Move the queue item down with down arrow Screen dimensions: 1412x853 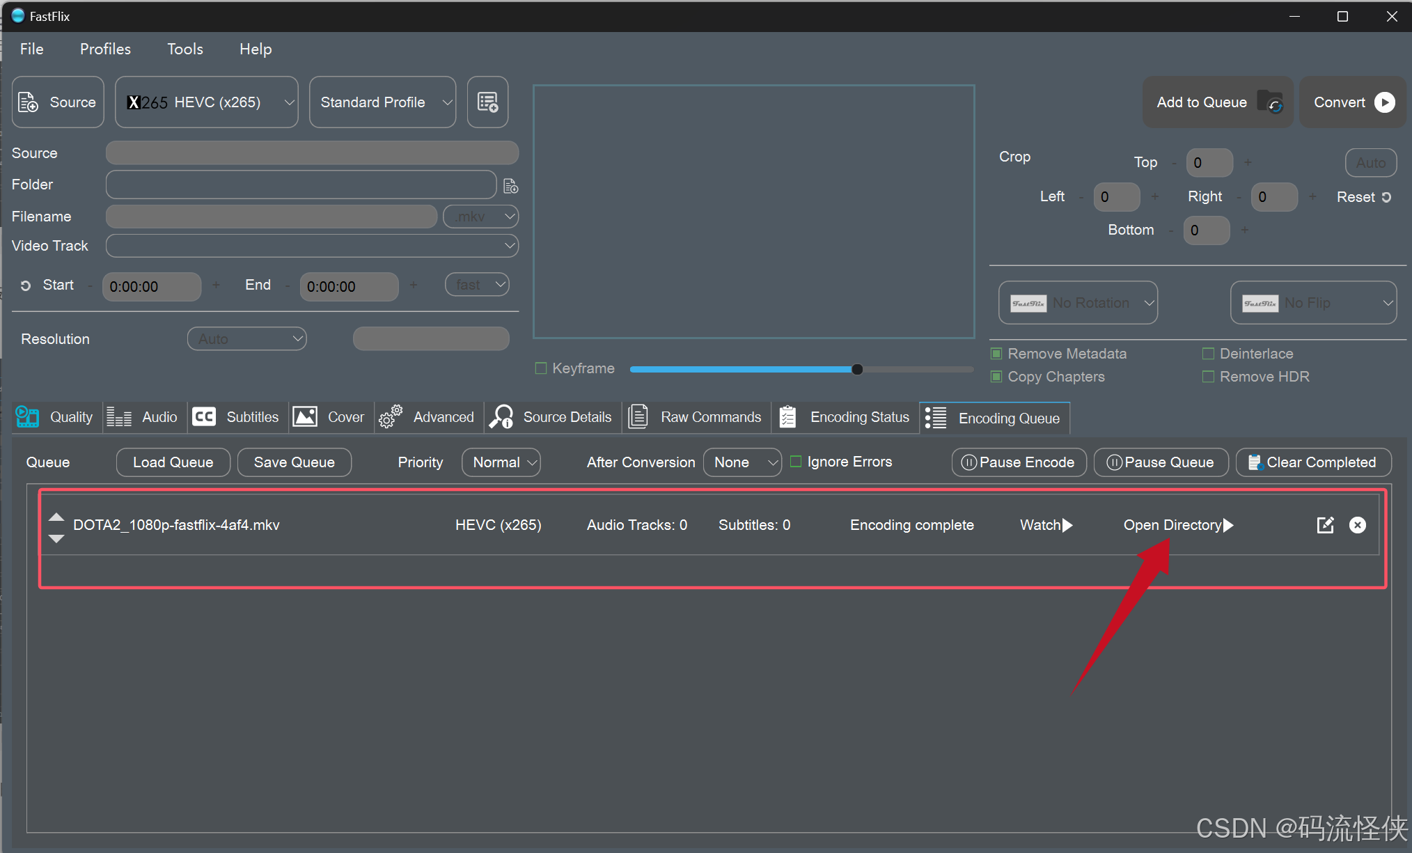click(56, 538)
